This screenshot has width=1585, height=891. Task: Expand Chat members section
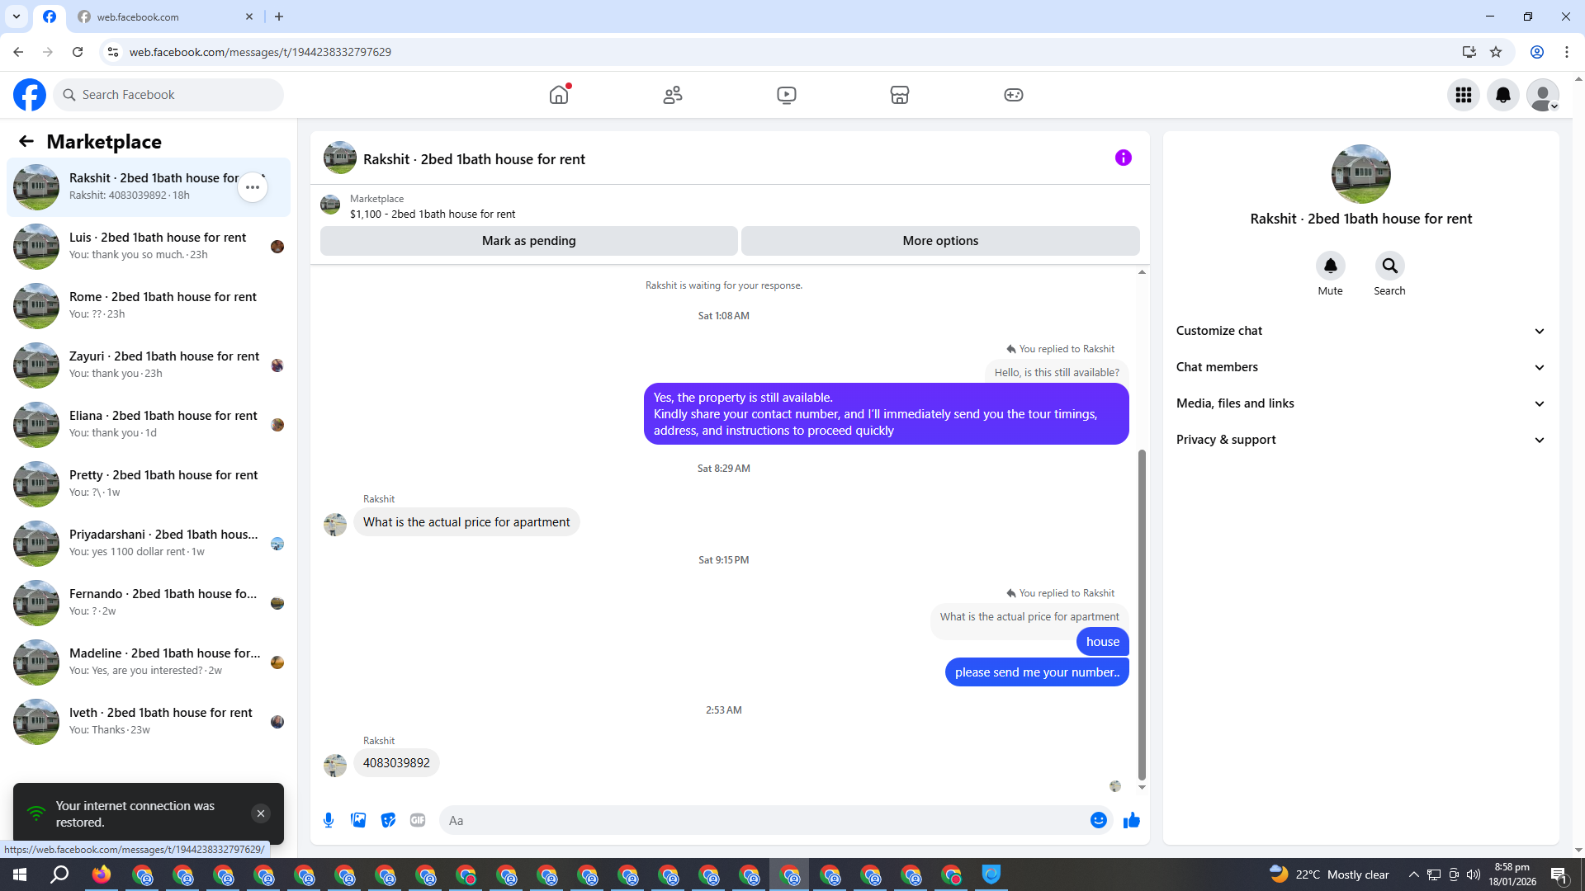[x=1360, y=367]
